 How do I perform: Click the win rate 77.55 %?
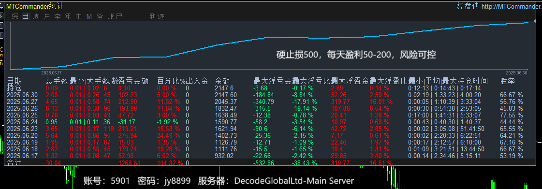[511, 115]
